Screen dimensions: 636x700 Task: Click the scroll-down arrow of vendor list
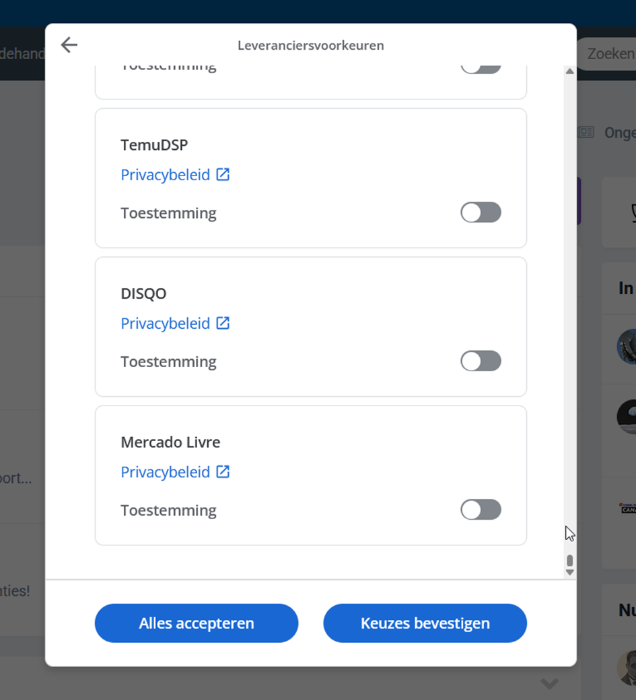569,572
